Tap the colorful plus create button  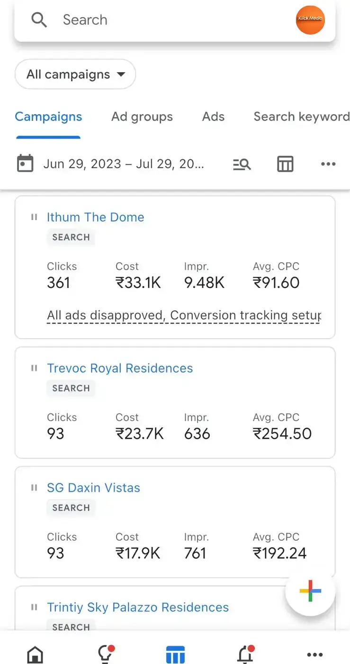(310, 591)
